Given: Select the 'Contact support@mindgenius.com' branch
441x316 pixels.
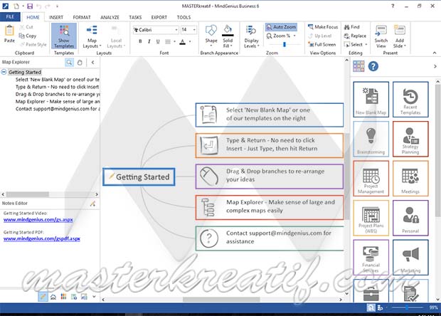Looking at the screenshot, I should [270, 238].
